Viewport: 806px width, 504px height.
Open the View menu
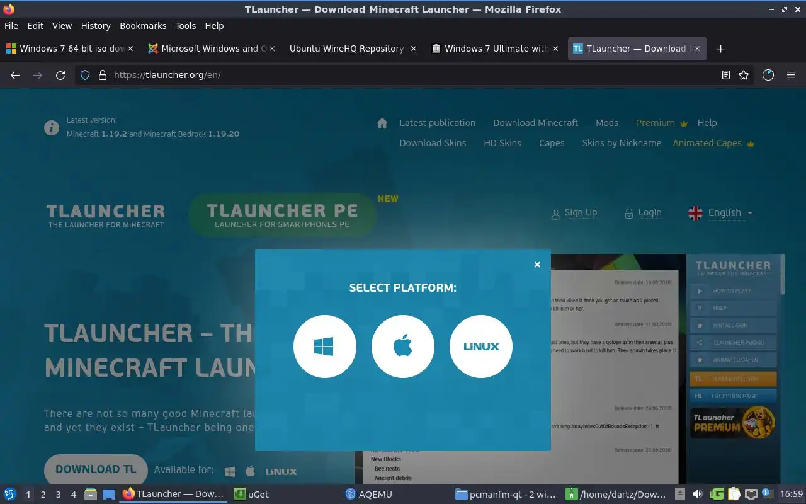pyautogui.click(x=62, y=26)
